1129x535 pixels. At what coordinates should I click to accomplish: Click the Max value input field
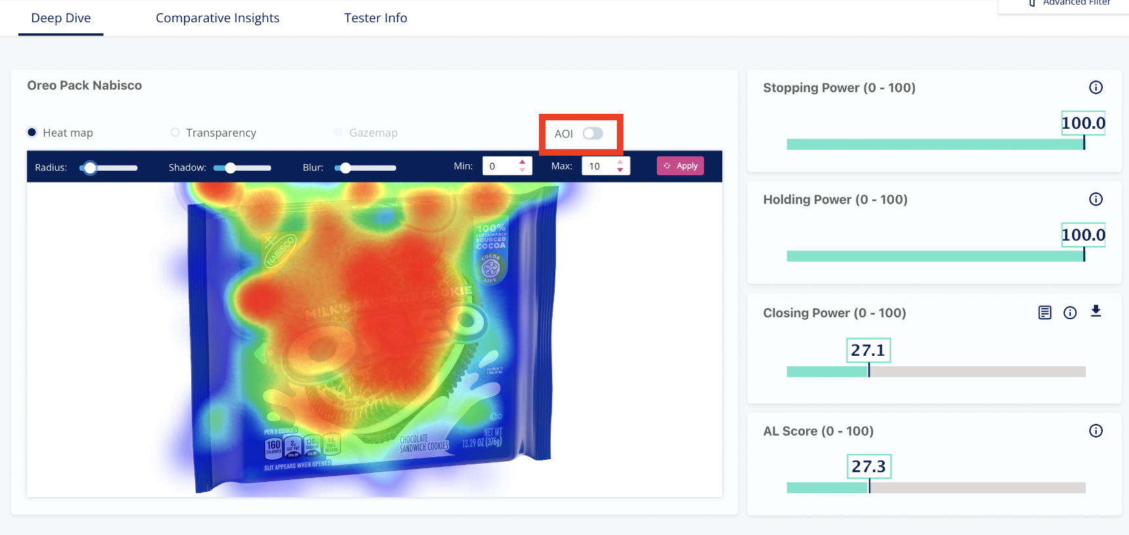pyautogui.click(x=599, y=166)
